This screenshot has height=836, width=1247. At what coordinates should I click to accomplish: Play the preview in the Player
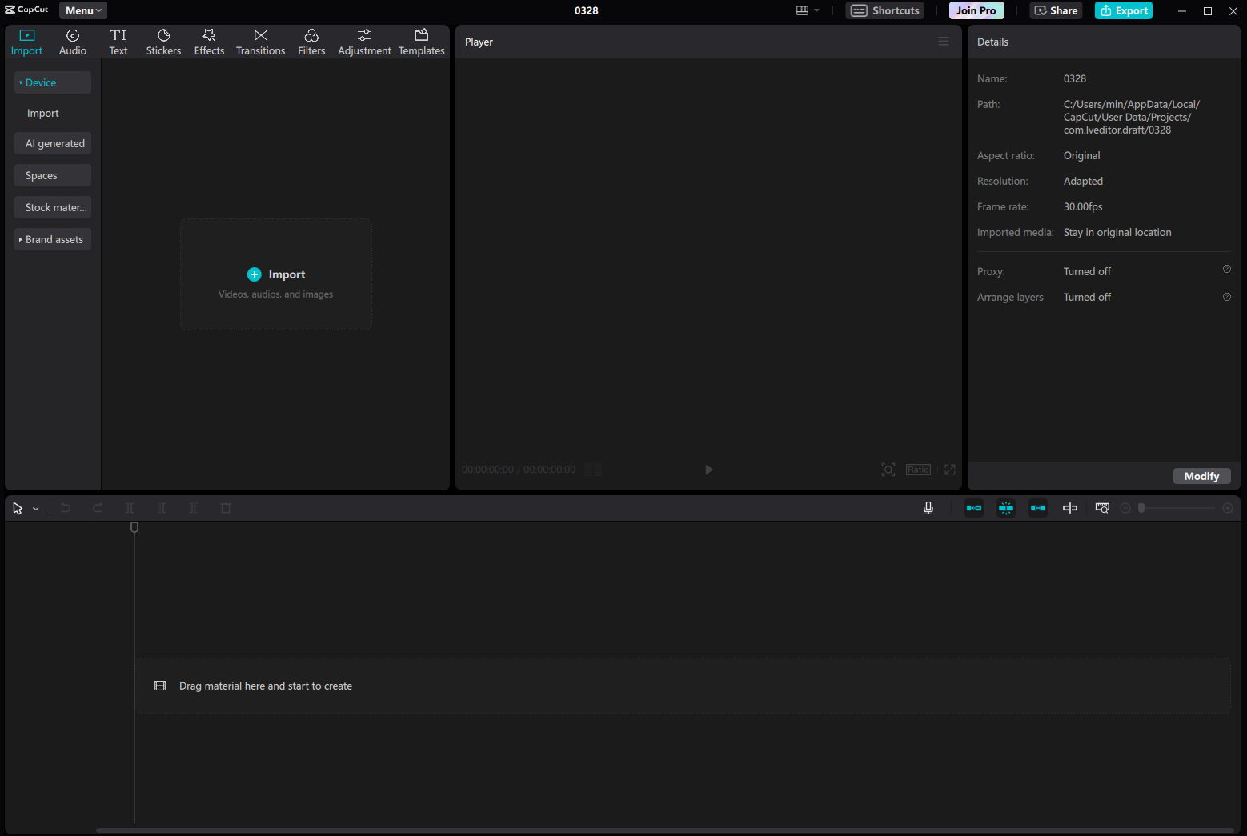tap(709, 470)
